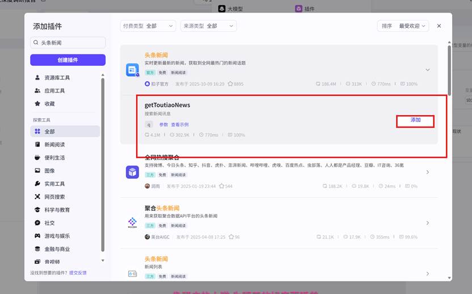This screenshot has width=472, height=294.
Task: Click the 便利生活 cup icon
Action: (37, 157)
